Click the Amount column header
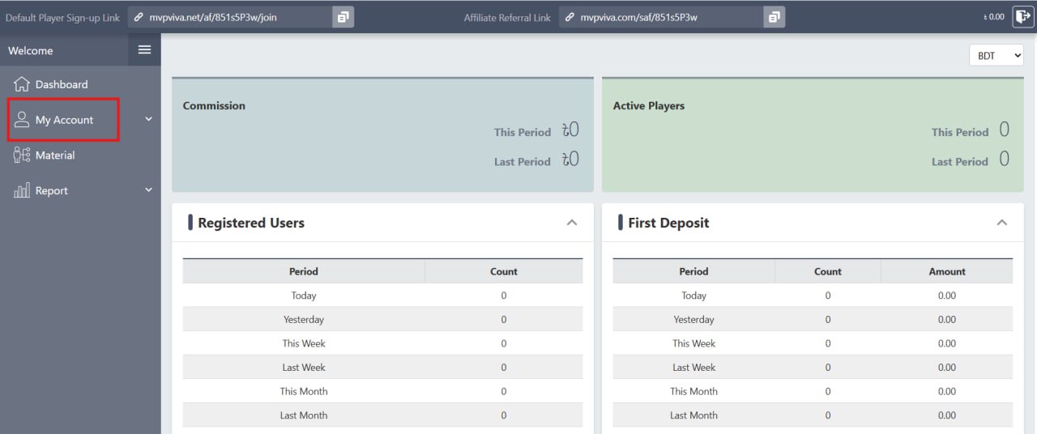 [946, 271]
